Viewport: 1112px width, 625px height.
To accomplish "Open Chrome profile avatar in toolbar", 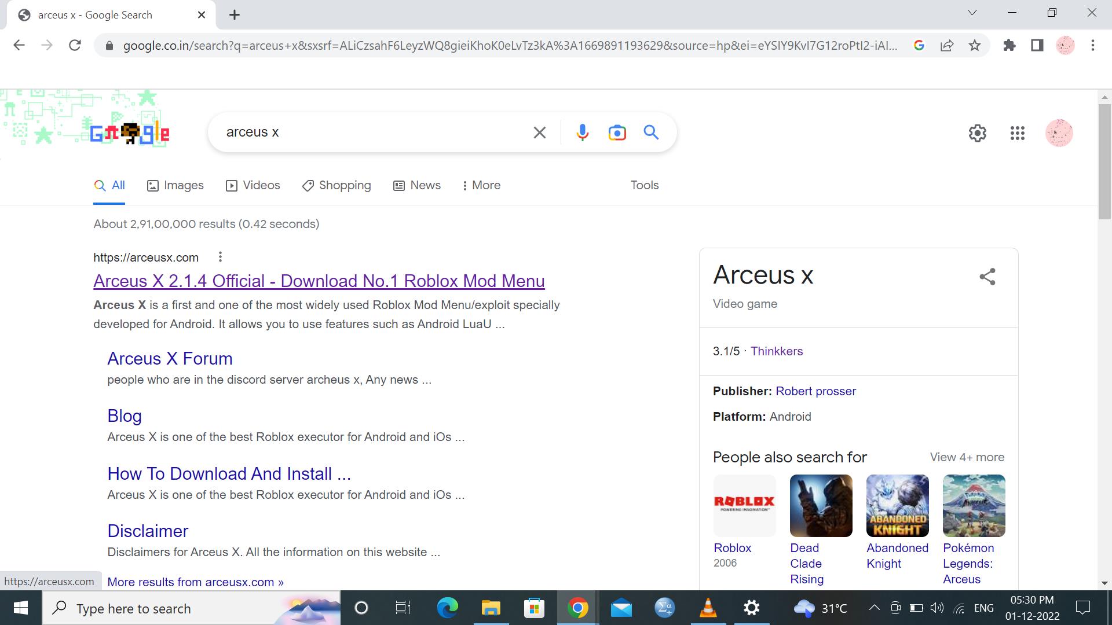I will pos(1065,45).
